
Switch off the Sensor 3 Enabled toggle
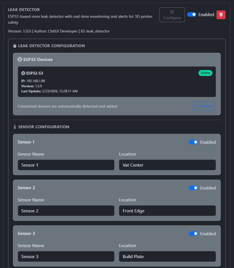pos(193,234)
